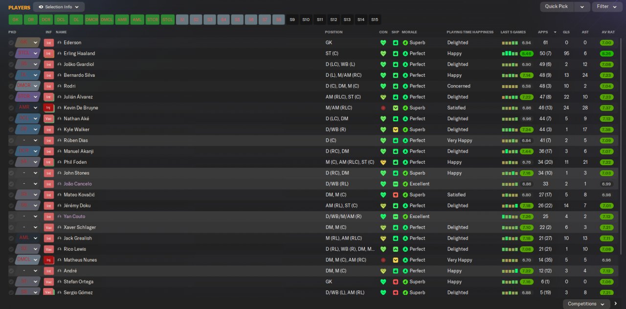The height and width of the screenshot is (309, 626).
Task: Click the Inj injury badge for Kevin De Bruyne
Action: pyautogui.click(x=48, y=108)
